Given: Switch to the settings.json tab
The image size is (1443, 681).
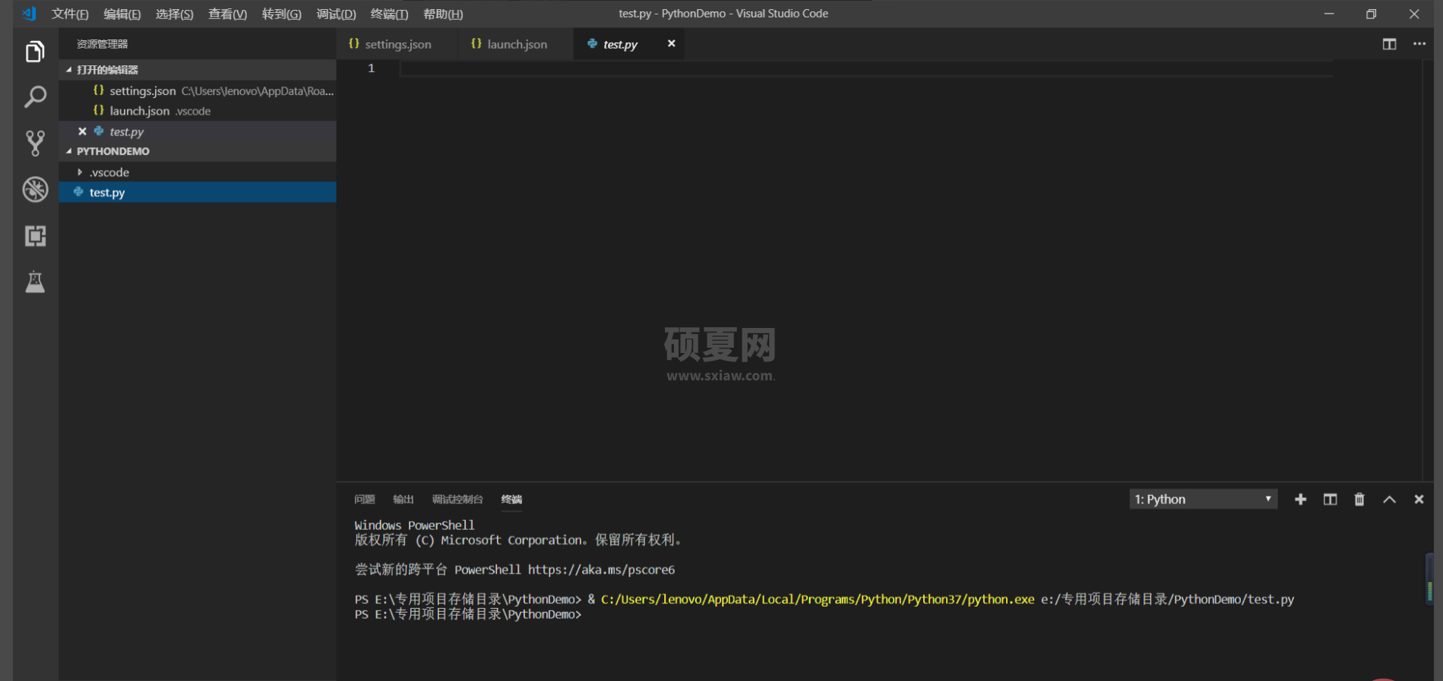Looking at the screenshot, I should (397, 44).
